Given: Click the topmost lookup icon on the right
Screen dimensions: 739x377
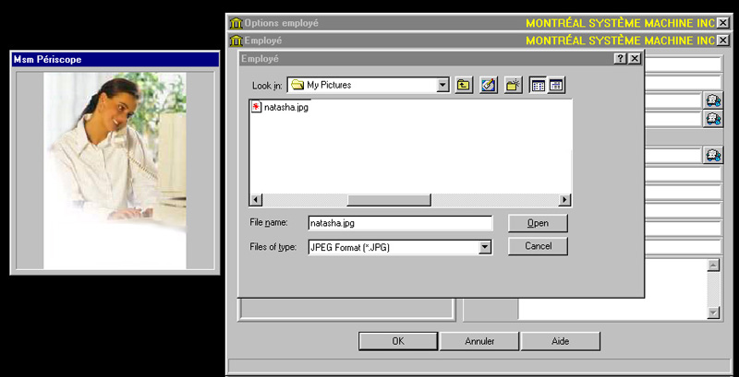Looking at the screenshot, I should click(712, 100).
